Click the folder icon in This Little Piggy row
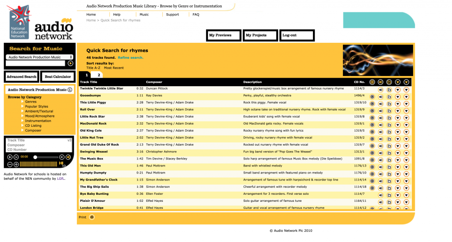The height and width of the screenshot is (242, 452). [x=389, y=104]
